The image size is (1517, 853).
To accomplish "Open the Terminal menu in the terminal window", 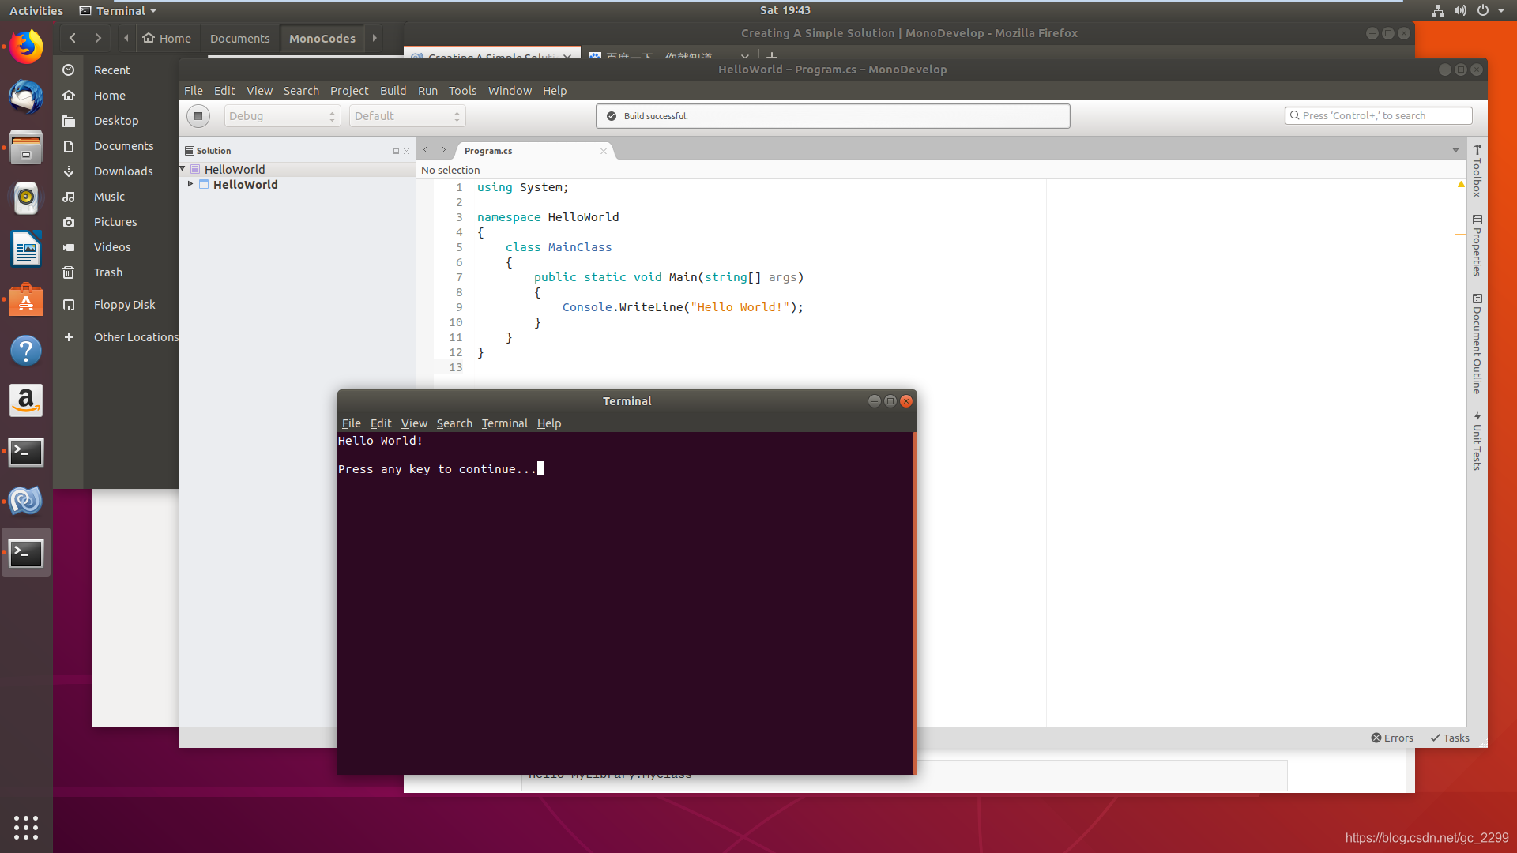I will coord(504,423).
